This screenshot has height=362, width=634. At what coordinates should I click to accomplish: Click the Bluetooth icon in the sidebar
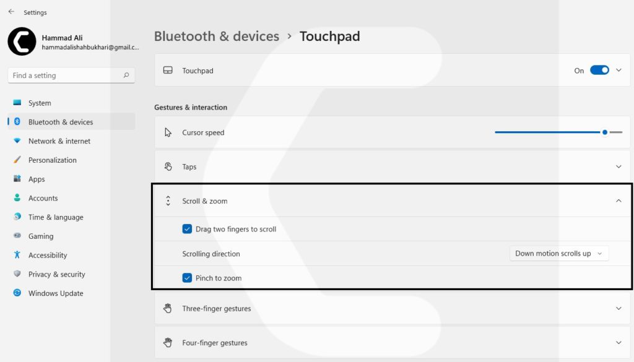[17, 122]
